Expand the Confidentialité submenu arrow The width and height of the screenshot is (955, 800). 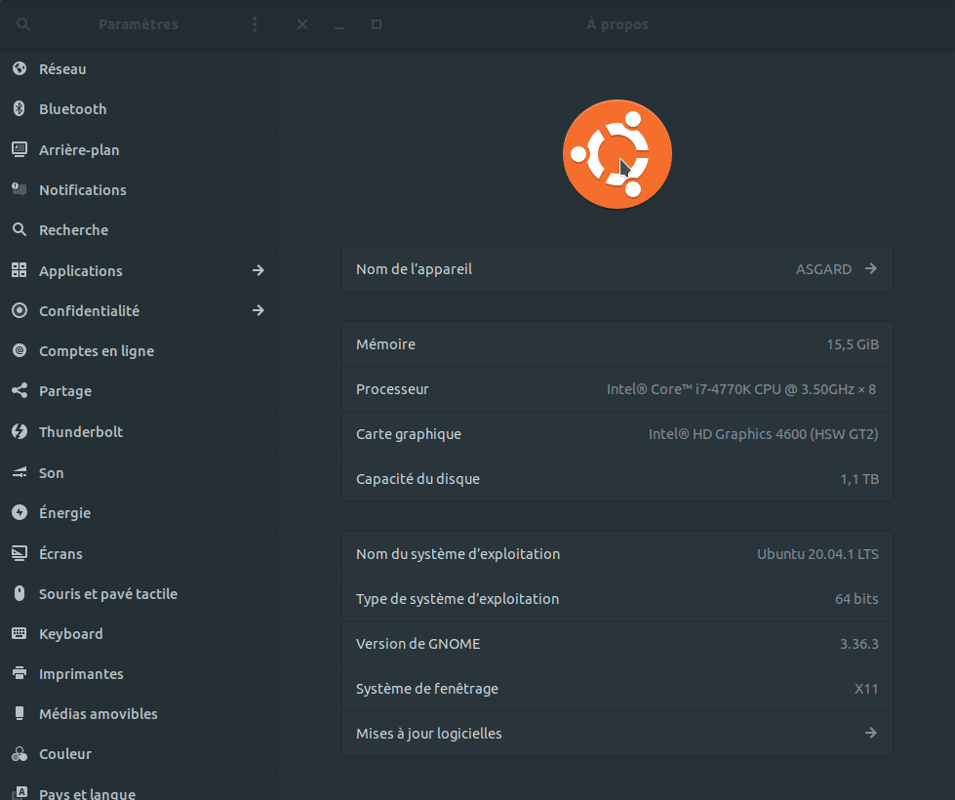pos(258,310)
